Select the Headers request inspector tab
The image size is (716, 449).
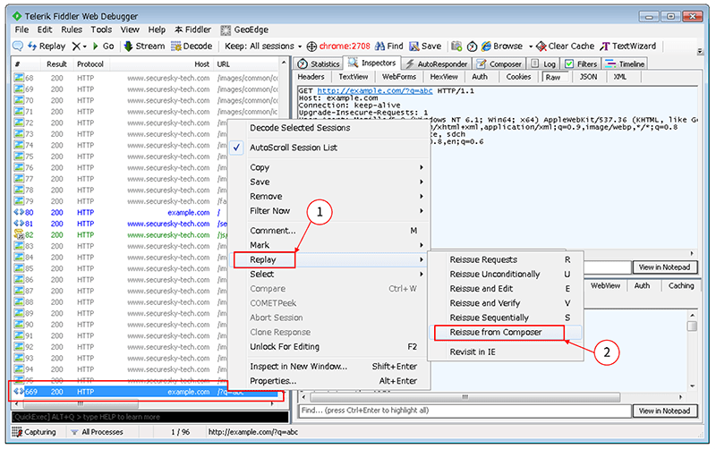[x=311, y=77]
